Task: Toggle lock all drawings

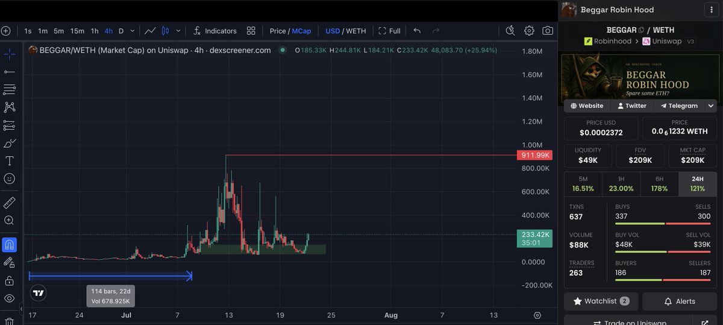Action: pyautogui.click(x=10, y=280)
